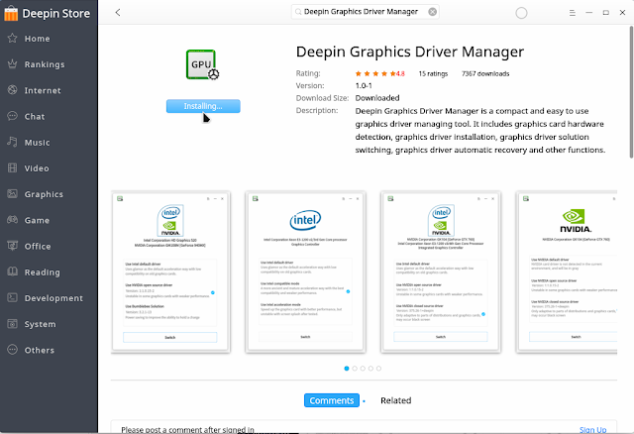The image size is (634, 434).
Task: Select the Graphics category
Action: point(44,194)
